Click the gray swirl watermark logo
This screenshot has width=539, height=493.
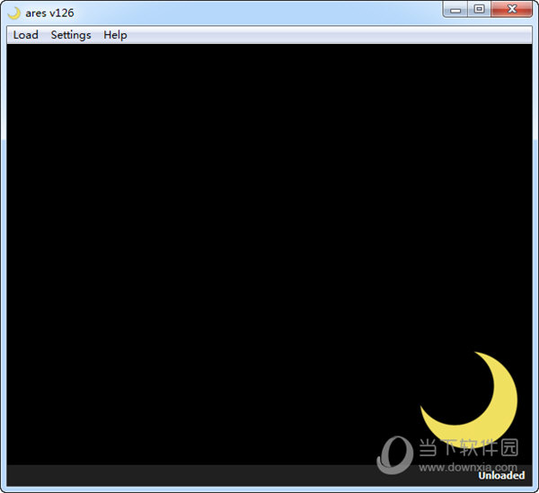[394, 455]
